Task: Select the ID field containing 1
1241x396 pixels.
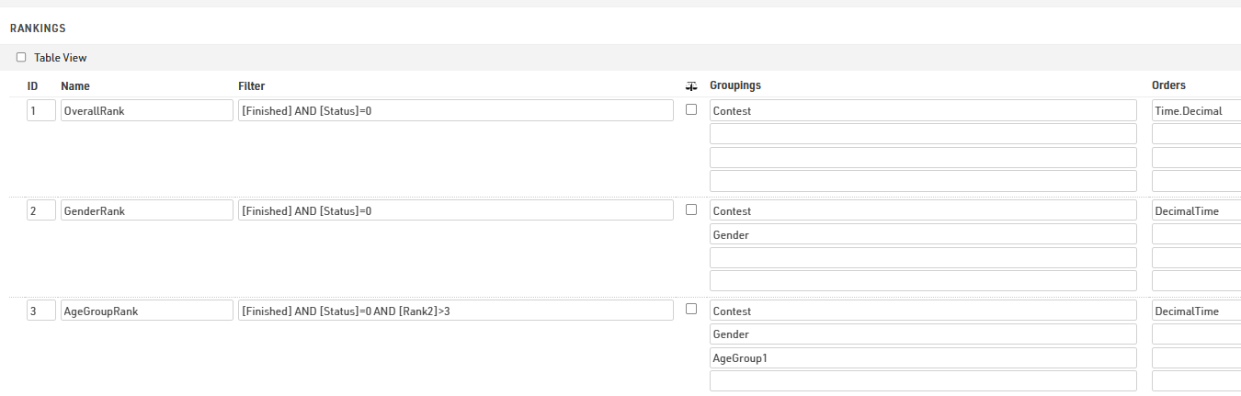Action: tap(40, 111)
